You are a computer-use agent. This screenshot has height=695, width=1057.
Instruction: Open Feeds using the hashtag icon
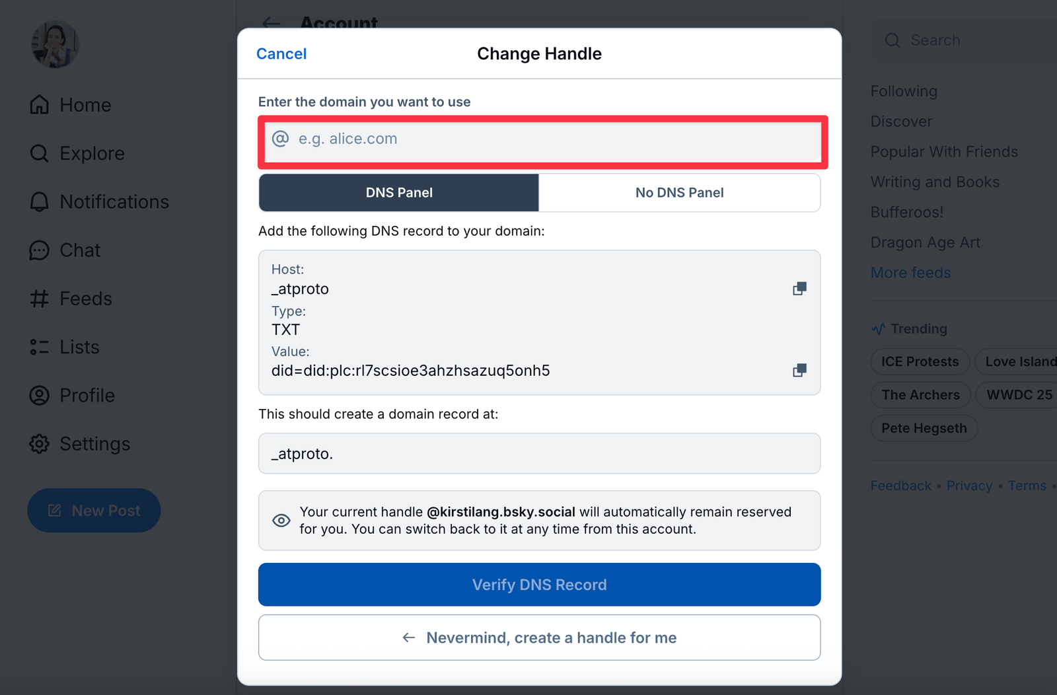coord(40,298)
